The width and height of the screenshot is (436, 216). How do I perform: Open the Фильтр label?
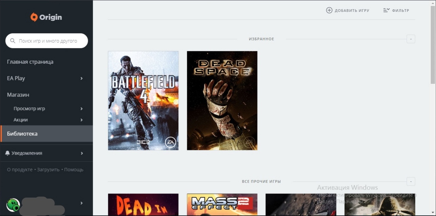(x=401, y=11)
